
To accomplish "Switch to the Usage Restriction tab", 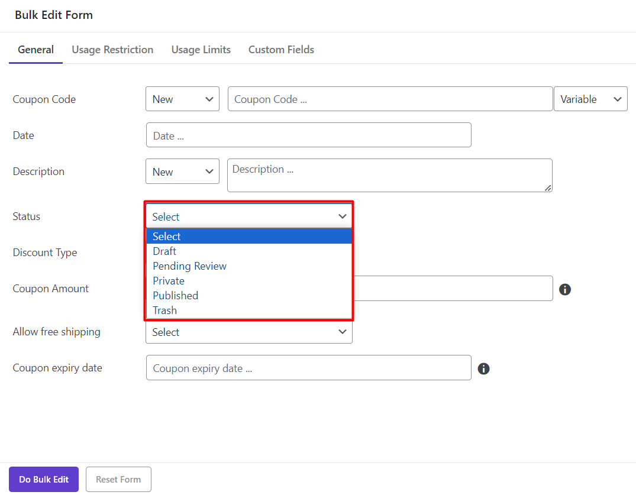I will click(x=112, y=50).
